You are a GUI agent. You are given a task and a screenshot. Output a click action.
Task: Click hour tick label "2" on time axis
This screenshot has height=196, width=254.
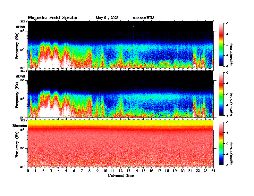click(x=43, y=171)
